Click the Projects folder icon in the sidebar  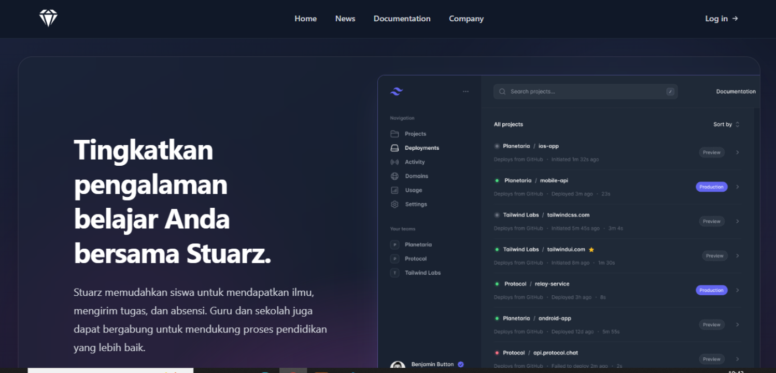394,134
